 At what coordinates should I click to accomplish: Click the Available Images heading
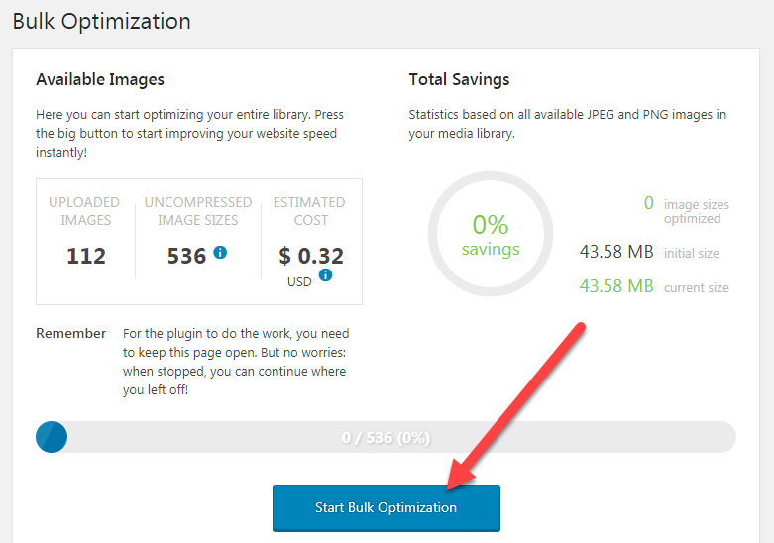point(100,79)
